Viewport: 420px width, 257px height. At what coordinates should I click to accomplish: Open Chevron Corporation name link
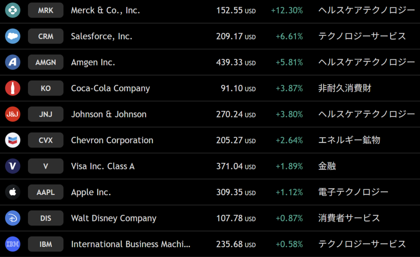(x=112, y=140)
